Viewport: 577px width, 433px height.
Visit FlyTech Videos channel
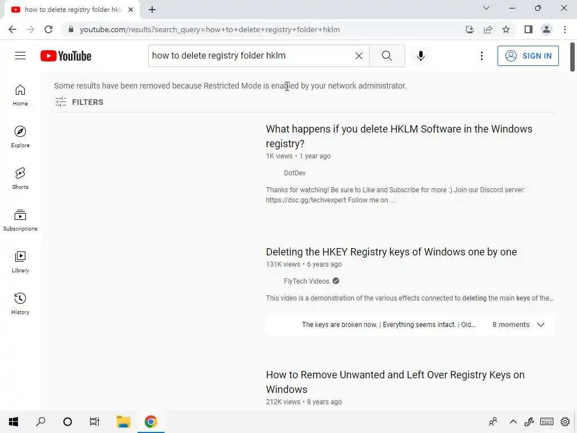[307, 281]
